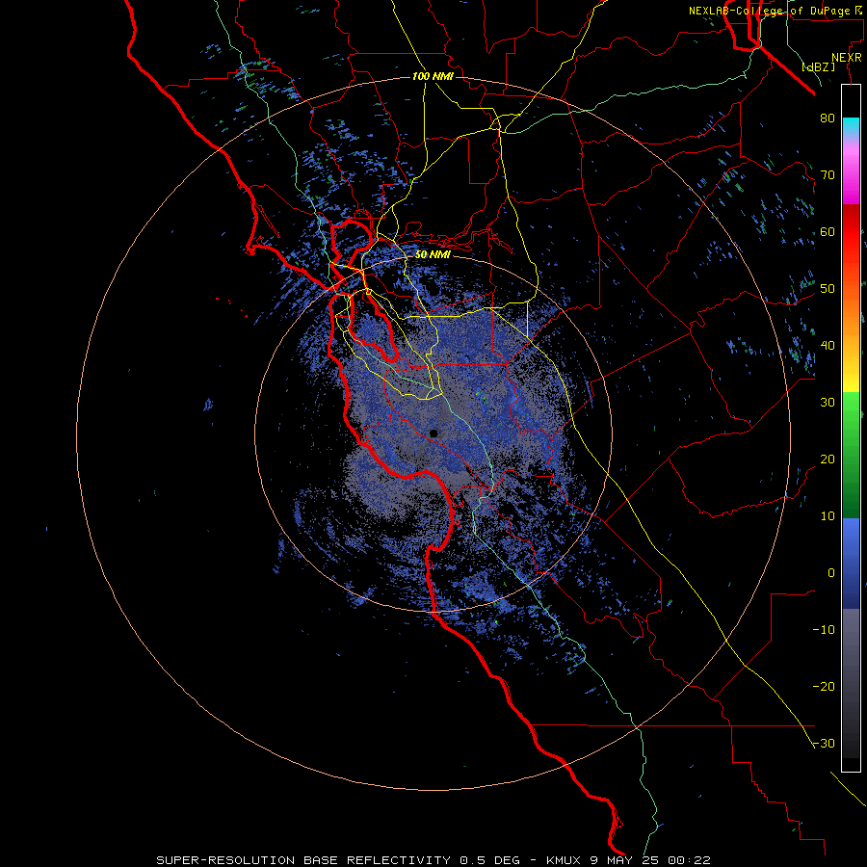
Task: Click "SUPER-RESOLUTION" in the bottom caption
Action: [x=225, y=860]
